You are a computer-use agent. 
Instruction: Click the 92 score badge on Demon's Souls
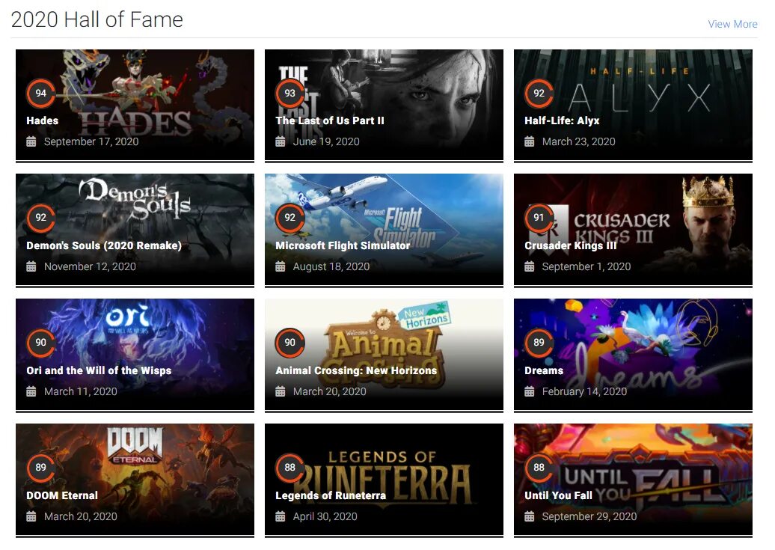click(x=41, y=218)
